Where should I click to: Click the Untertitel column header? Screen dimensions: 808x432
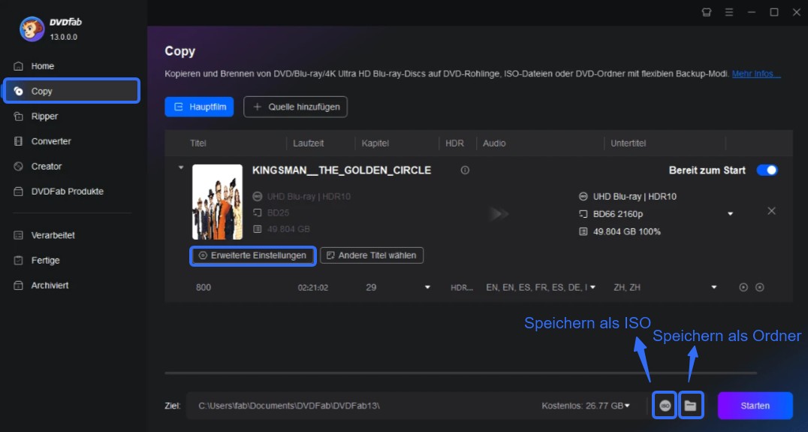click(629, 143)
